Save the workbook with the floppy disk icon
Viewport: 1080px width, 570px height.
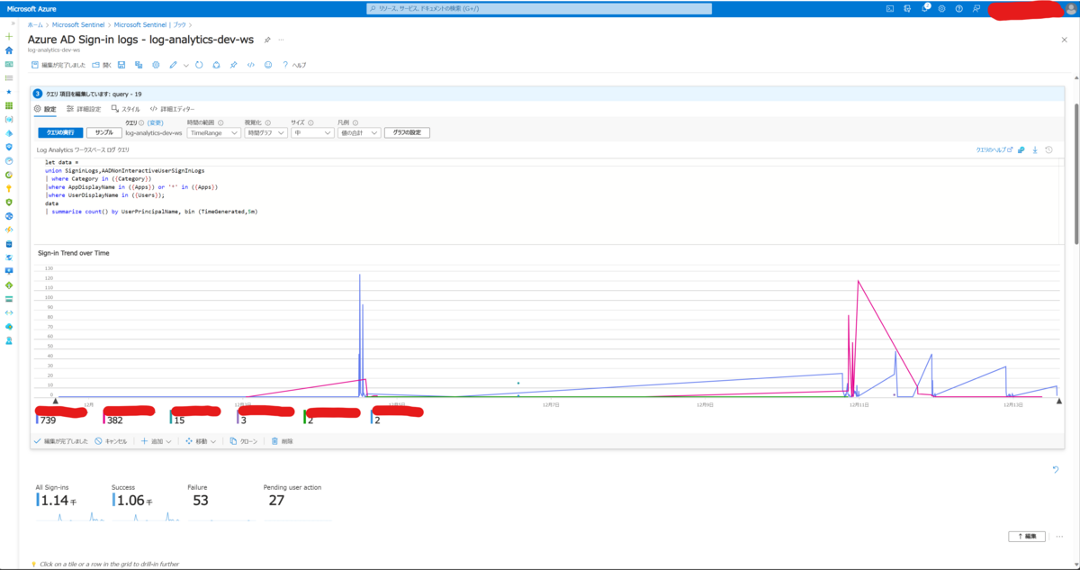[x=121, y=65]
